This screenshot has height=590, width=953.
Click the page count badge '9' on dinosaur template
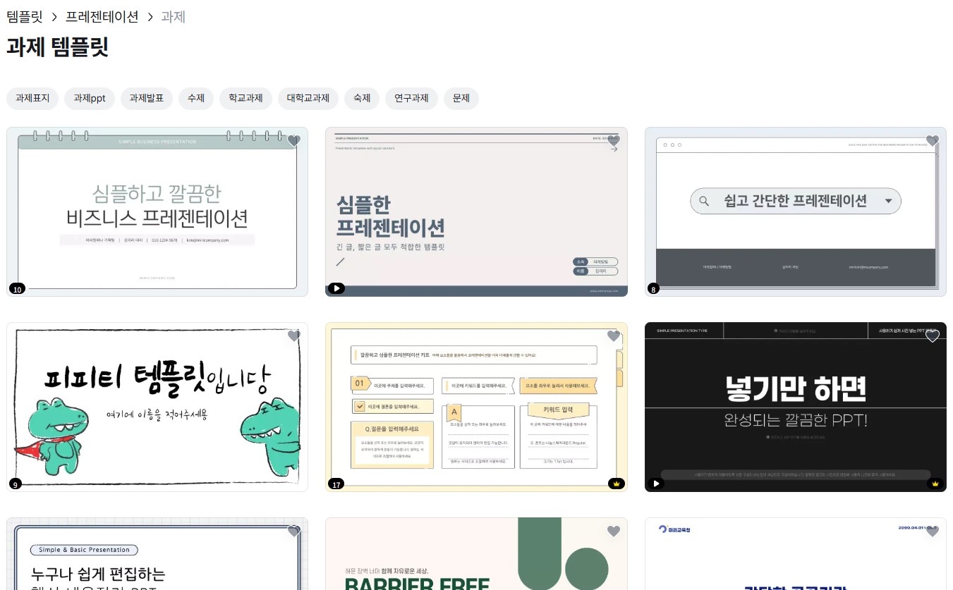coord(15,484)
